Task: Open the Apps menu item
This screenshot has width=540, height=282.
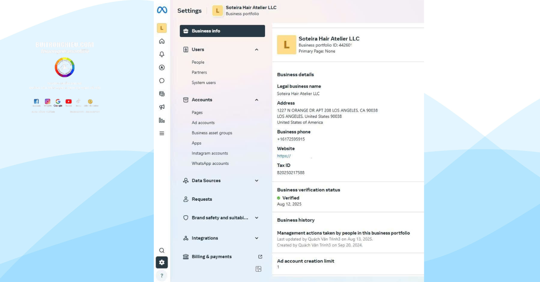Action: point(197,143)
